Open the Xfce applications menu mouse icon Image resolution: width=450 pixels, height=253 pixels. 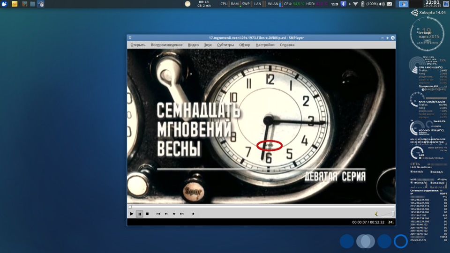pyautogui.click(x=4, y=4)
